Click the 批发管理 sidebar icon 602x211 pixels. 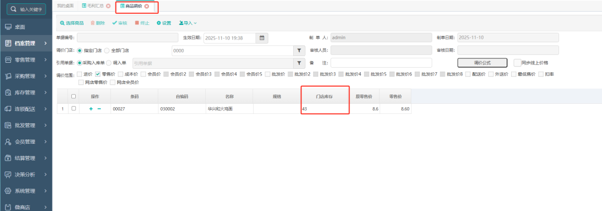(x=8, y=125)
